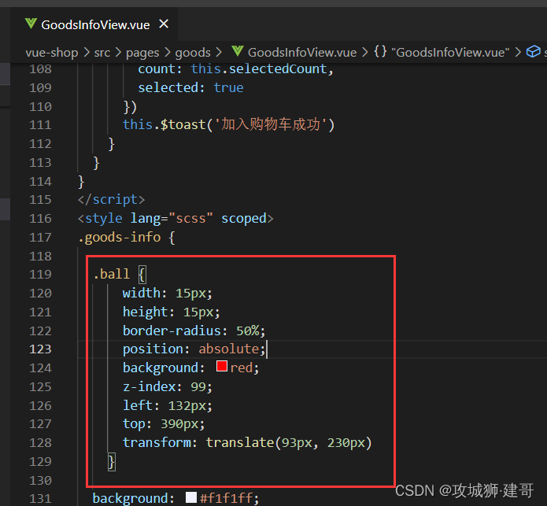547x506 pixels.
Task: Click the blue cube icon in breadcrumb
Action: click(x=533, y=51)
